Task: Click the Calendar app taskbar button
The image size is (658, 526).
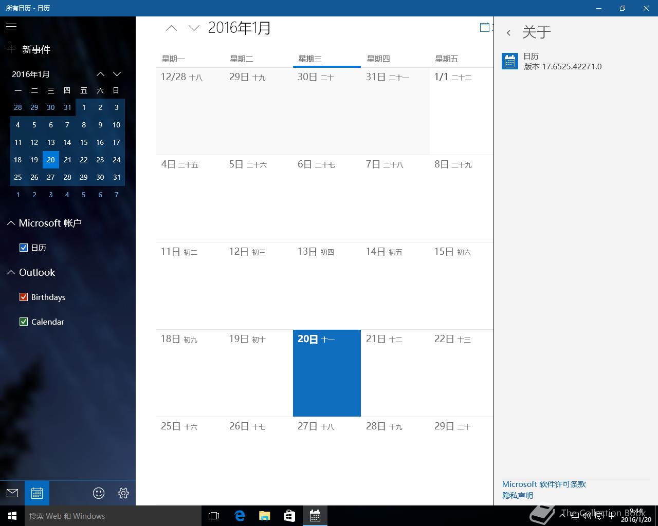Action: 315,516
